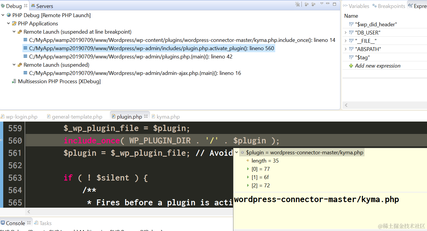Collapse Remote Launch suspended at line breakpoint
This screenshot has height=231, width=427.
[x=14, y=32]
